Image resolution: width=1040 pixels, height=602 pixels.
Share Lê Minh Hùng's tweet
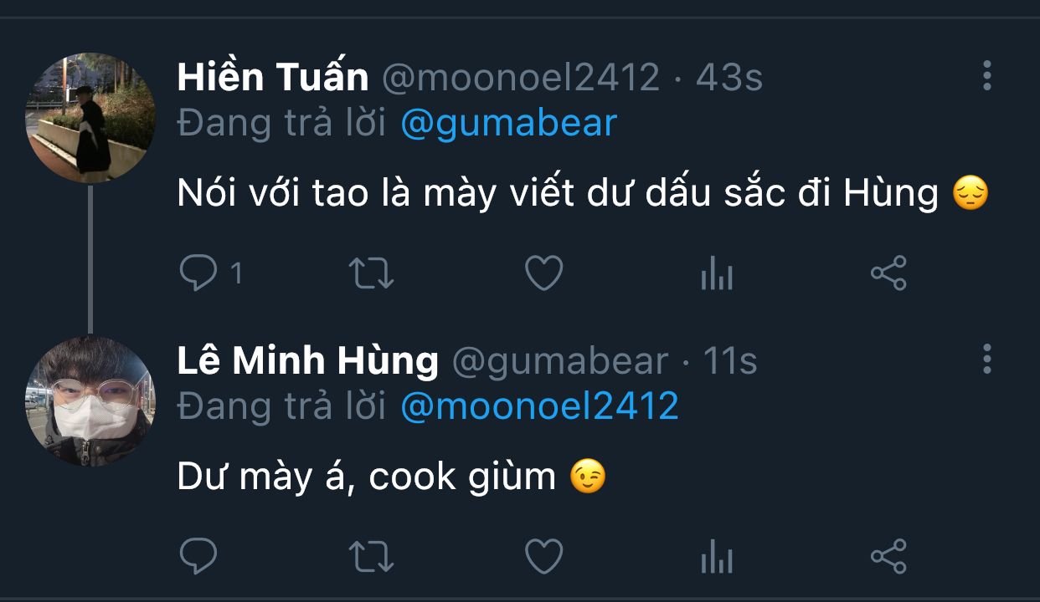coord(888,556)
